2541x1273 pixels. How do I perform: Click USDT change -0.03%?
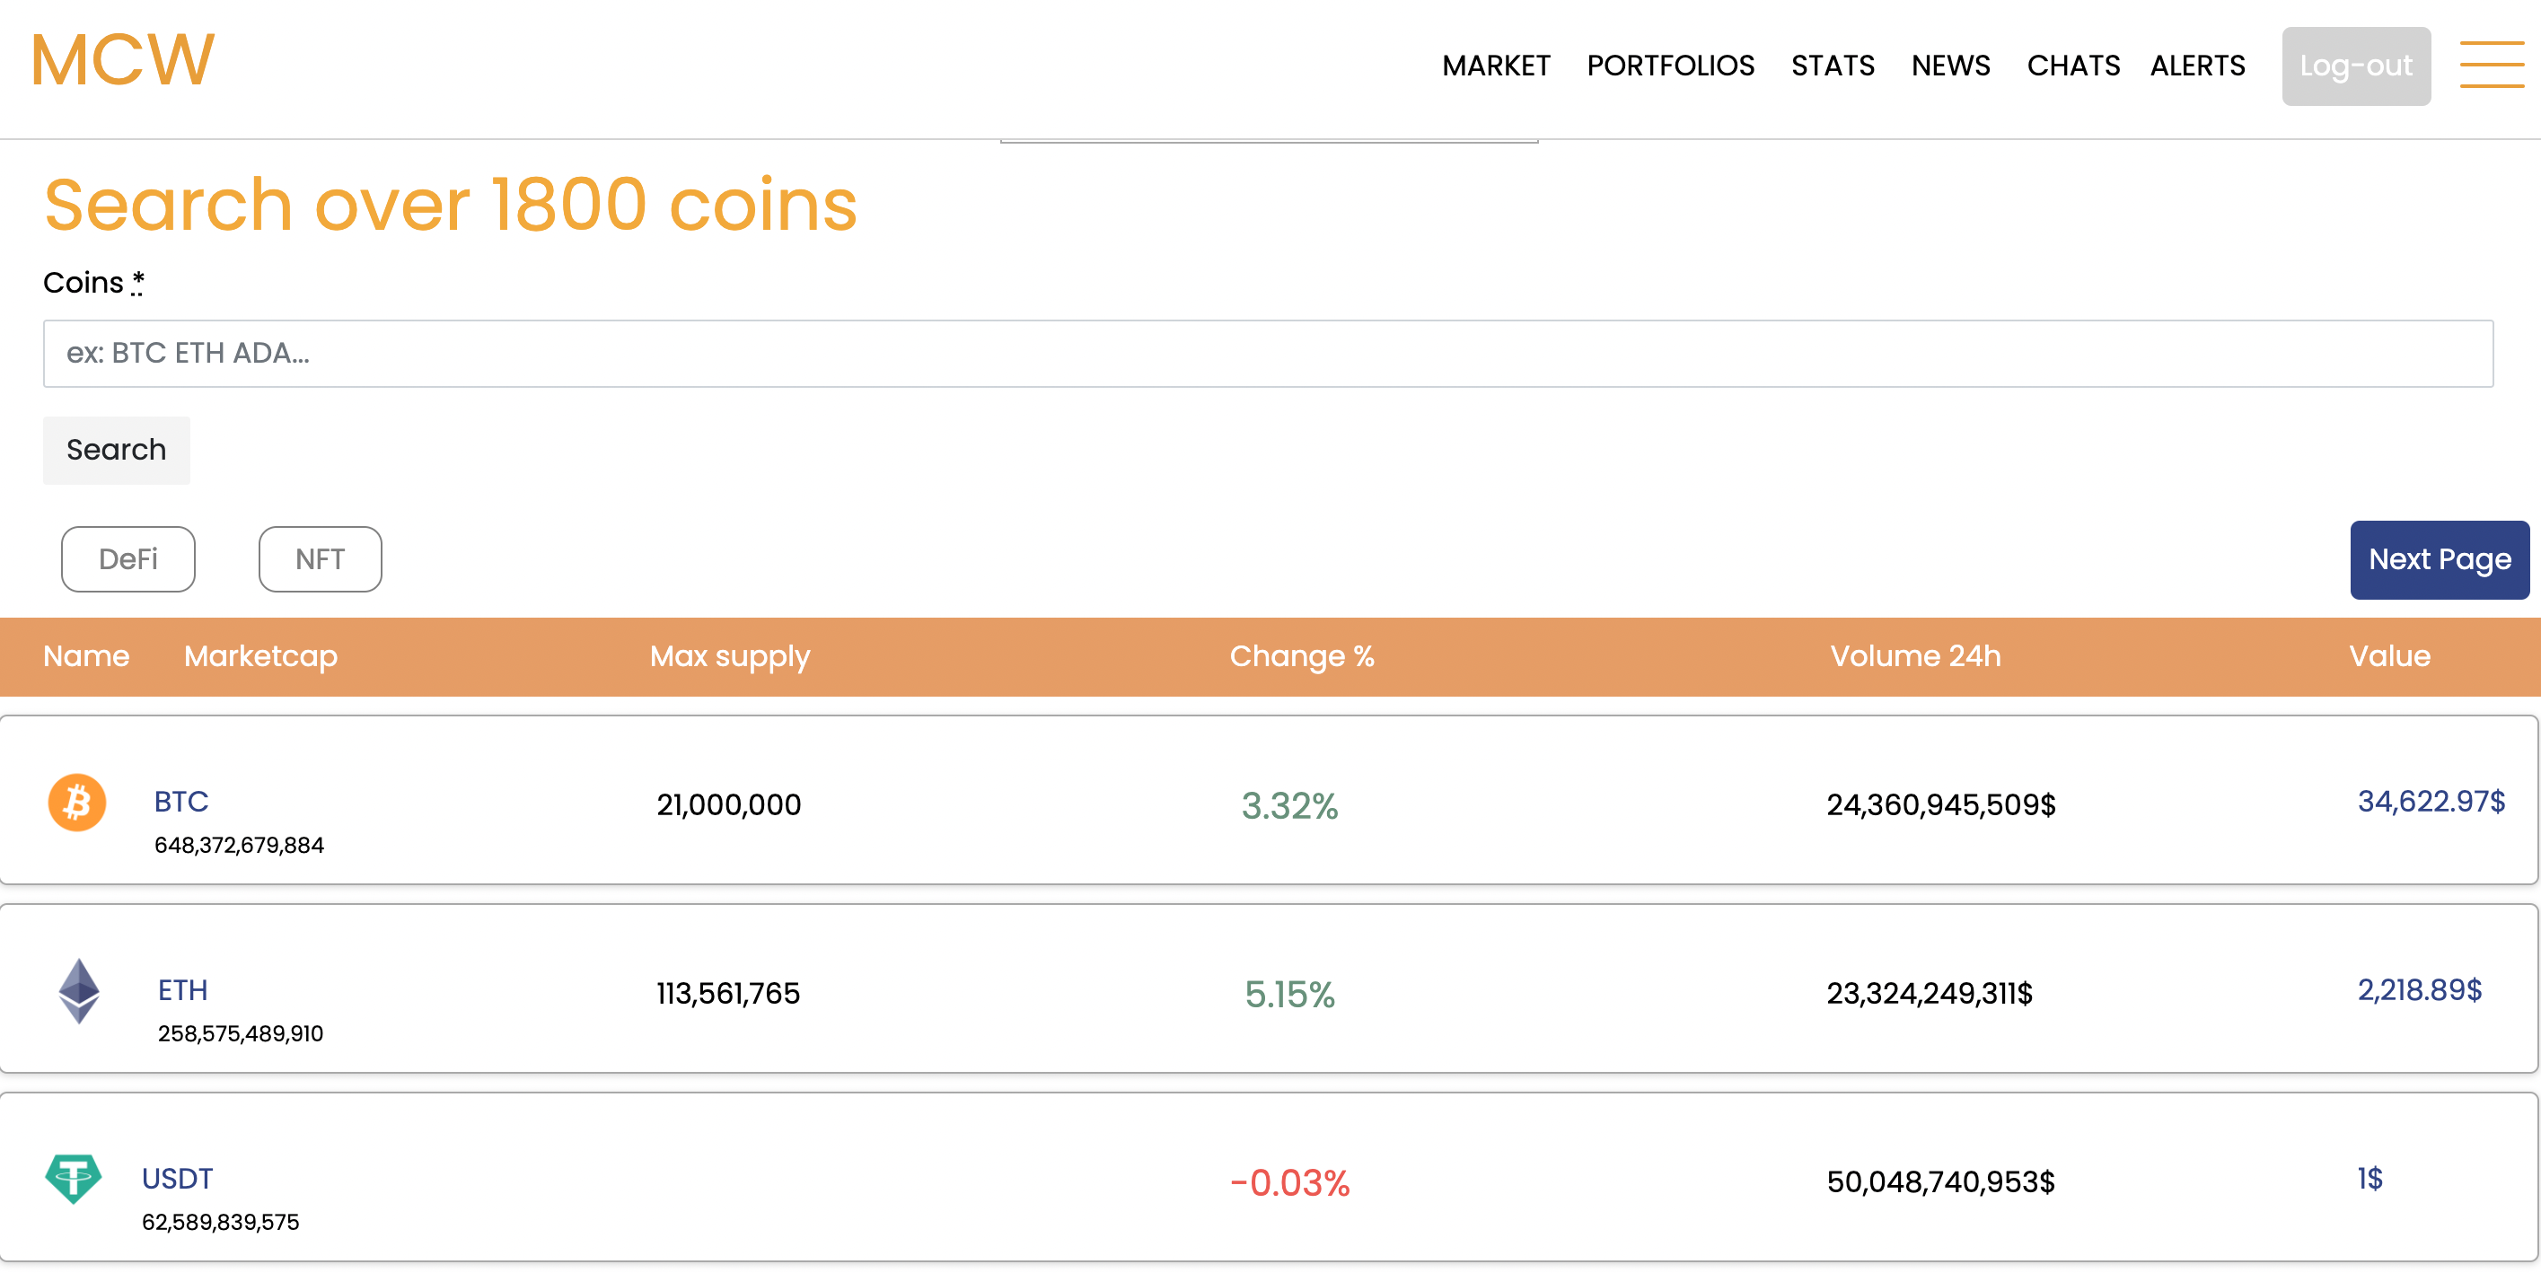1289,1182
